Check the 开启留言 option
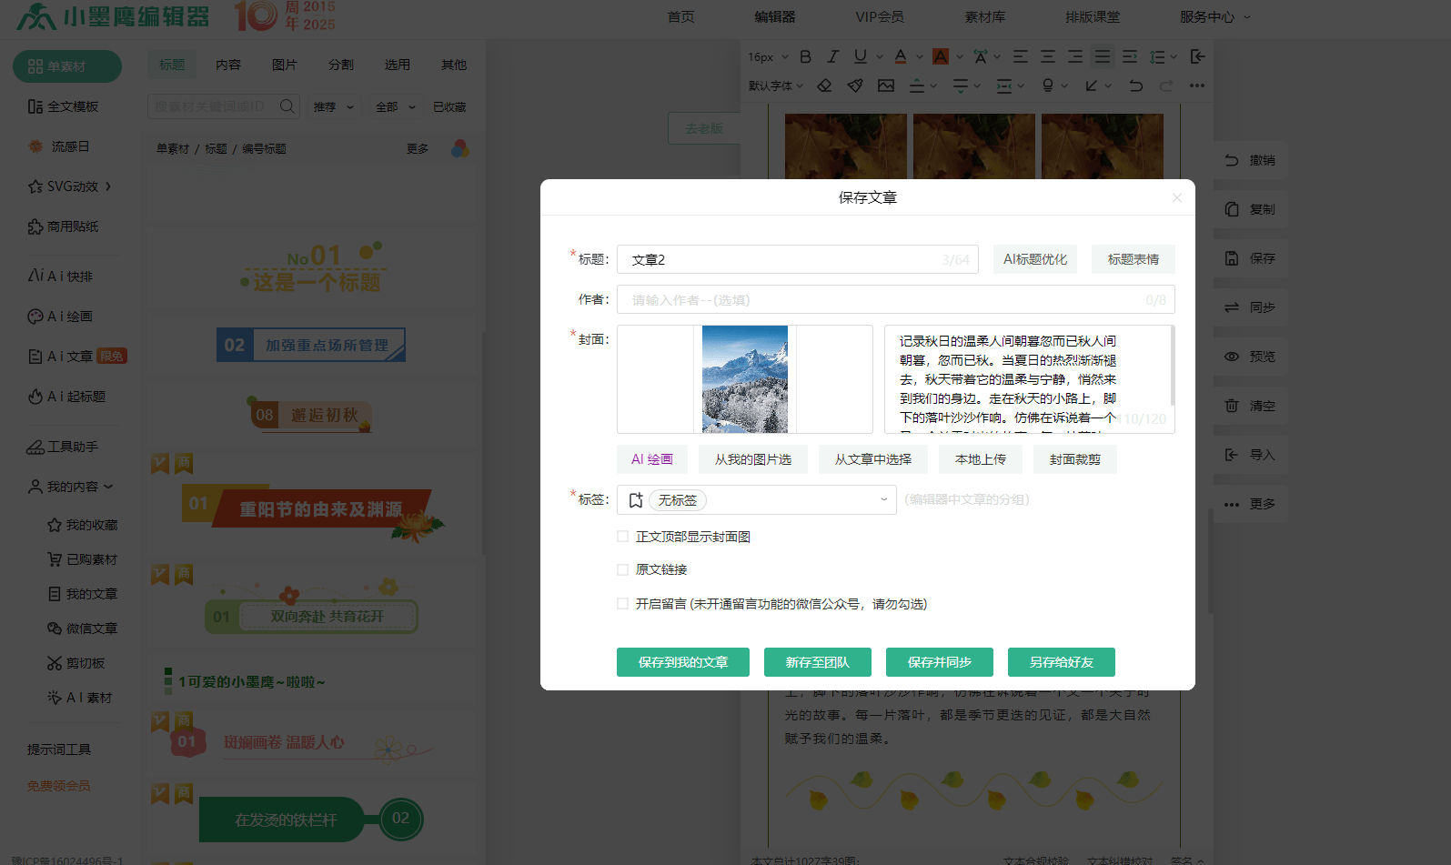 point(623,604)
